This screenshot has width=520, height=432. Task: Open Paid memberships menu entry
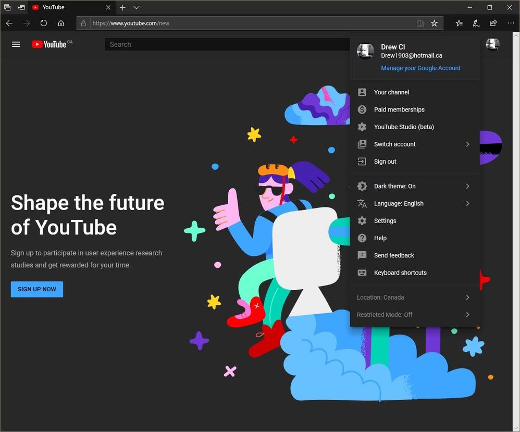click(415, 109)
